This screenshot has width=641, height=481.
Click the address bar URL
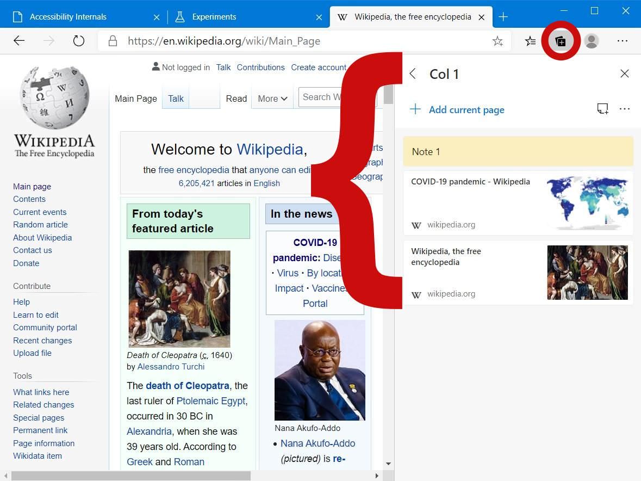(223, 41)
